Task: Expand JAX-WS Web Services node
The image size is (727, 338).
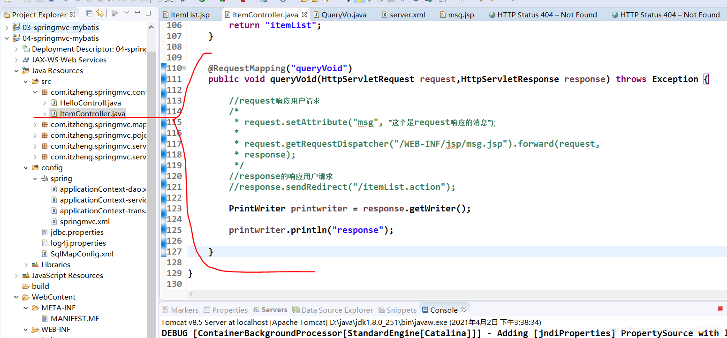Action: pos(16,60)
